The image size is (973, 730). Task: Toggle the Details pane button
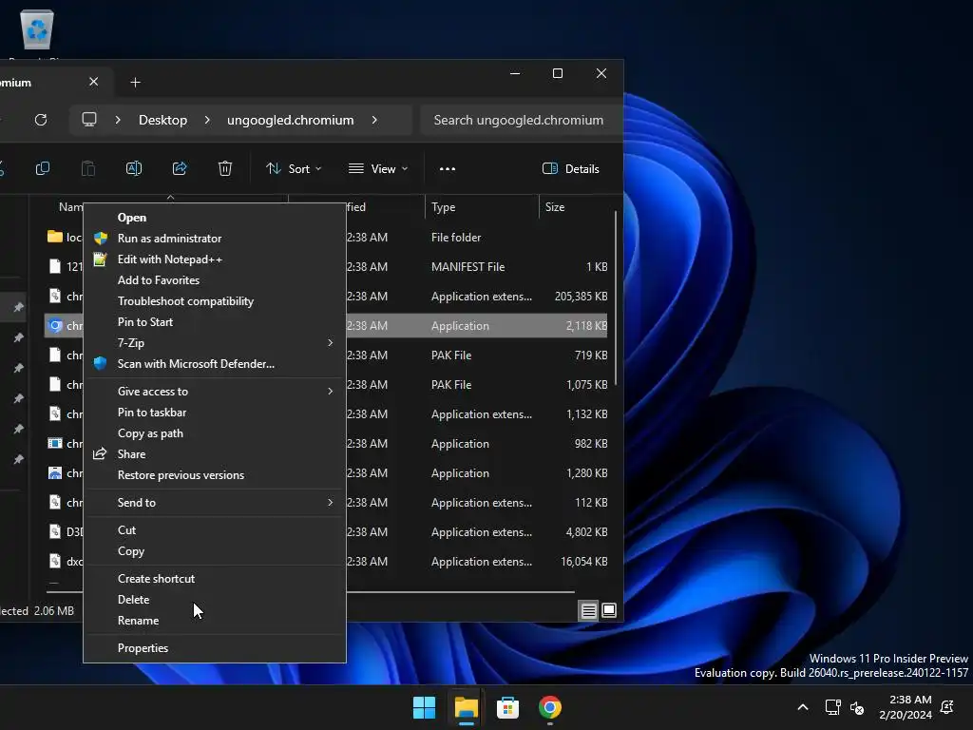[571, 169]
